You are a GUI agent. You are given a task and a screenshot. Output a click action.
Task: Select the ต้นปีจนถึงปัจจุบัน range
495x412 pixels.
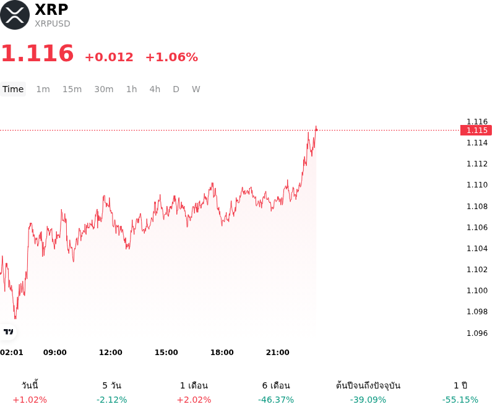tap(368, 392)
